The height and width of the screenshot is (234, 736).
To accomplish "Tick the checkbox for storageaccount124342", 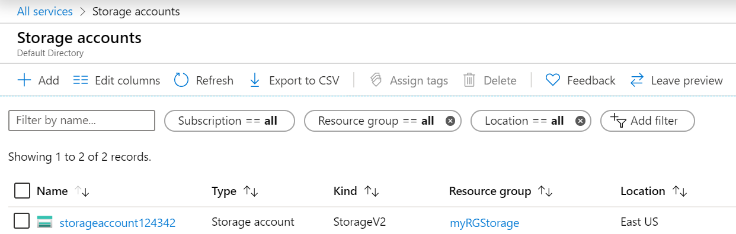I will [22, 222].
